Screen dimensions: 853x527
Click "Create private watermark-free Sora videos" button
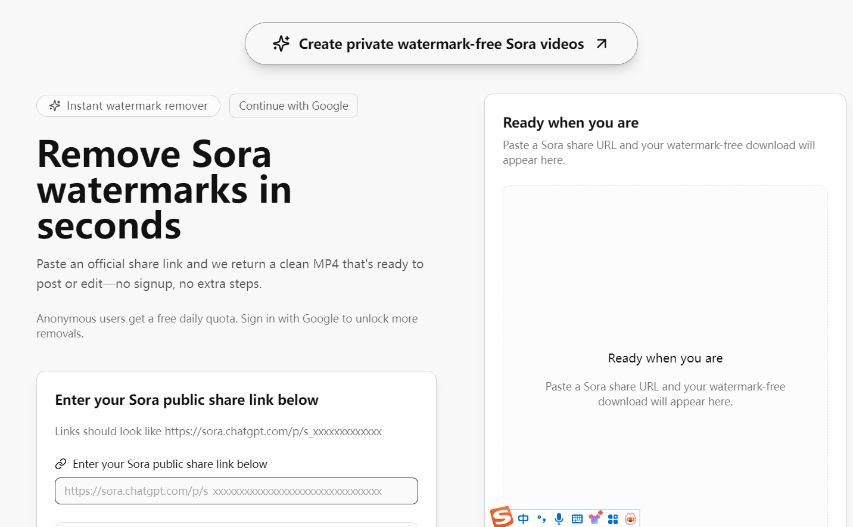(441, 44)
